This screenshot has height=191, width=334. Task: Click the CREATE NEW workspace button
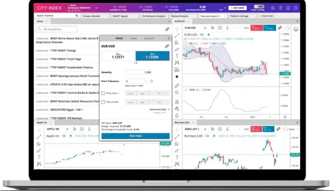(x=266, y=16)
